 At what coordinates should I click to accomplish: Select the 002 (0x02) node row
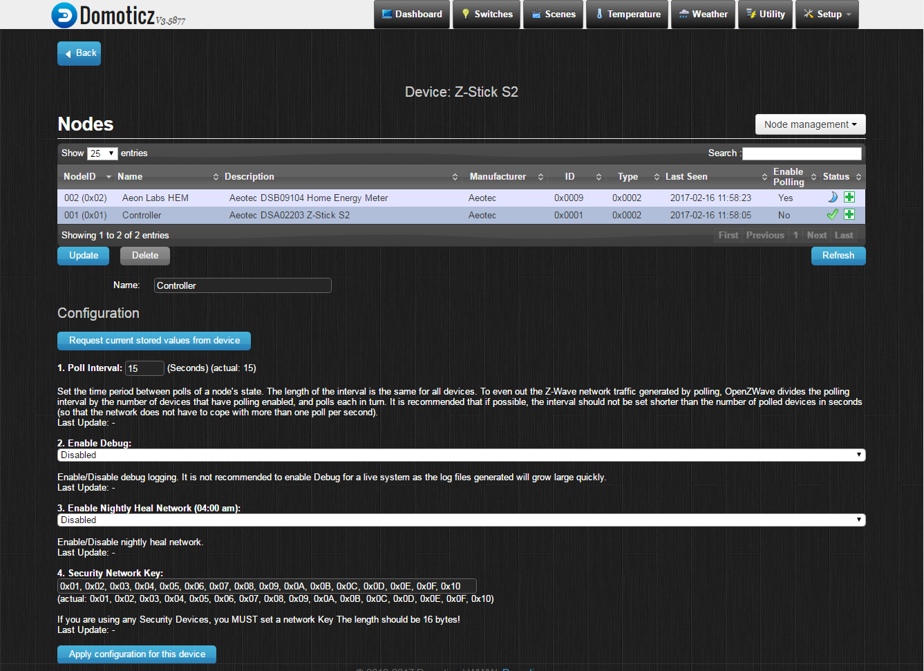coord(461,198)
